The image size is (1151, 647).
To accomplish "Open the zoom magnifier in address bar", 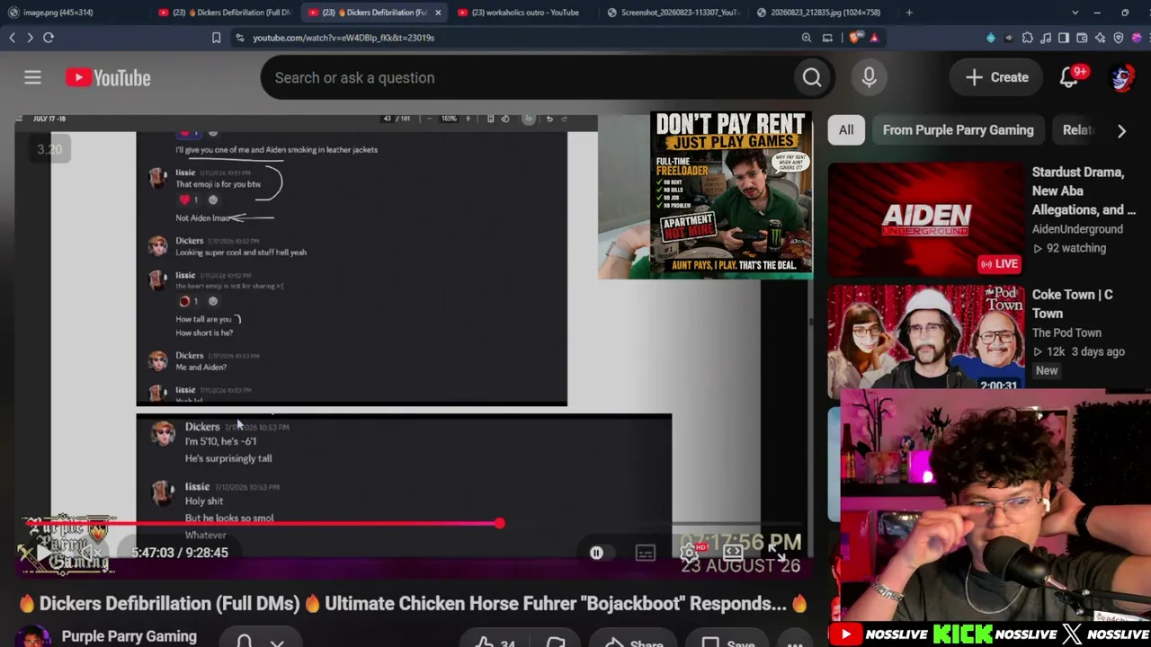I will click(807, 38).
